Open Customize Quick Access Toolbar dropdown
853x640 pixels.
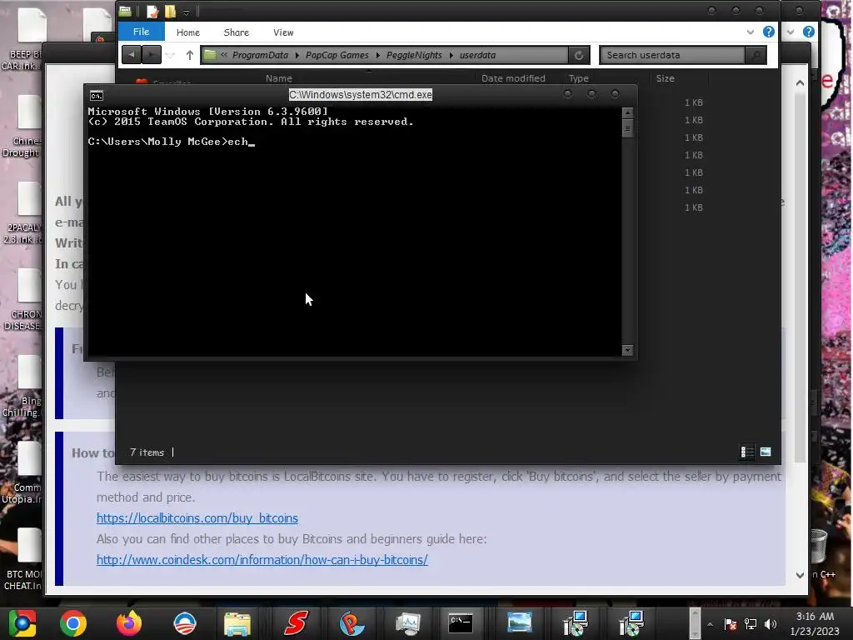click(x=186, y=12)
